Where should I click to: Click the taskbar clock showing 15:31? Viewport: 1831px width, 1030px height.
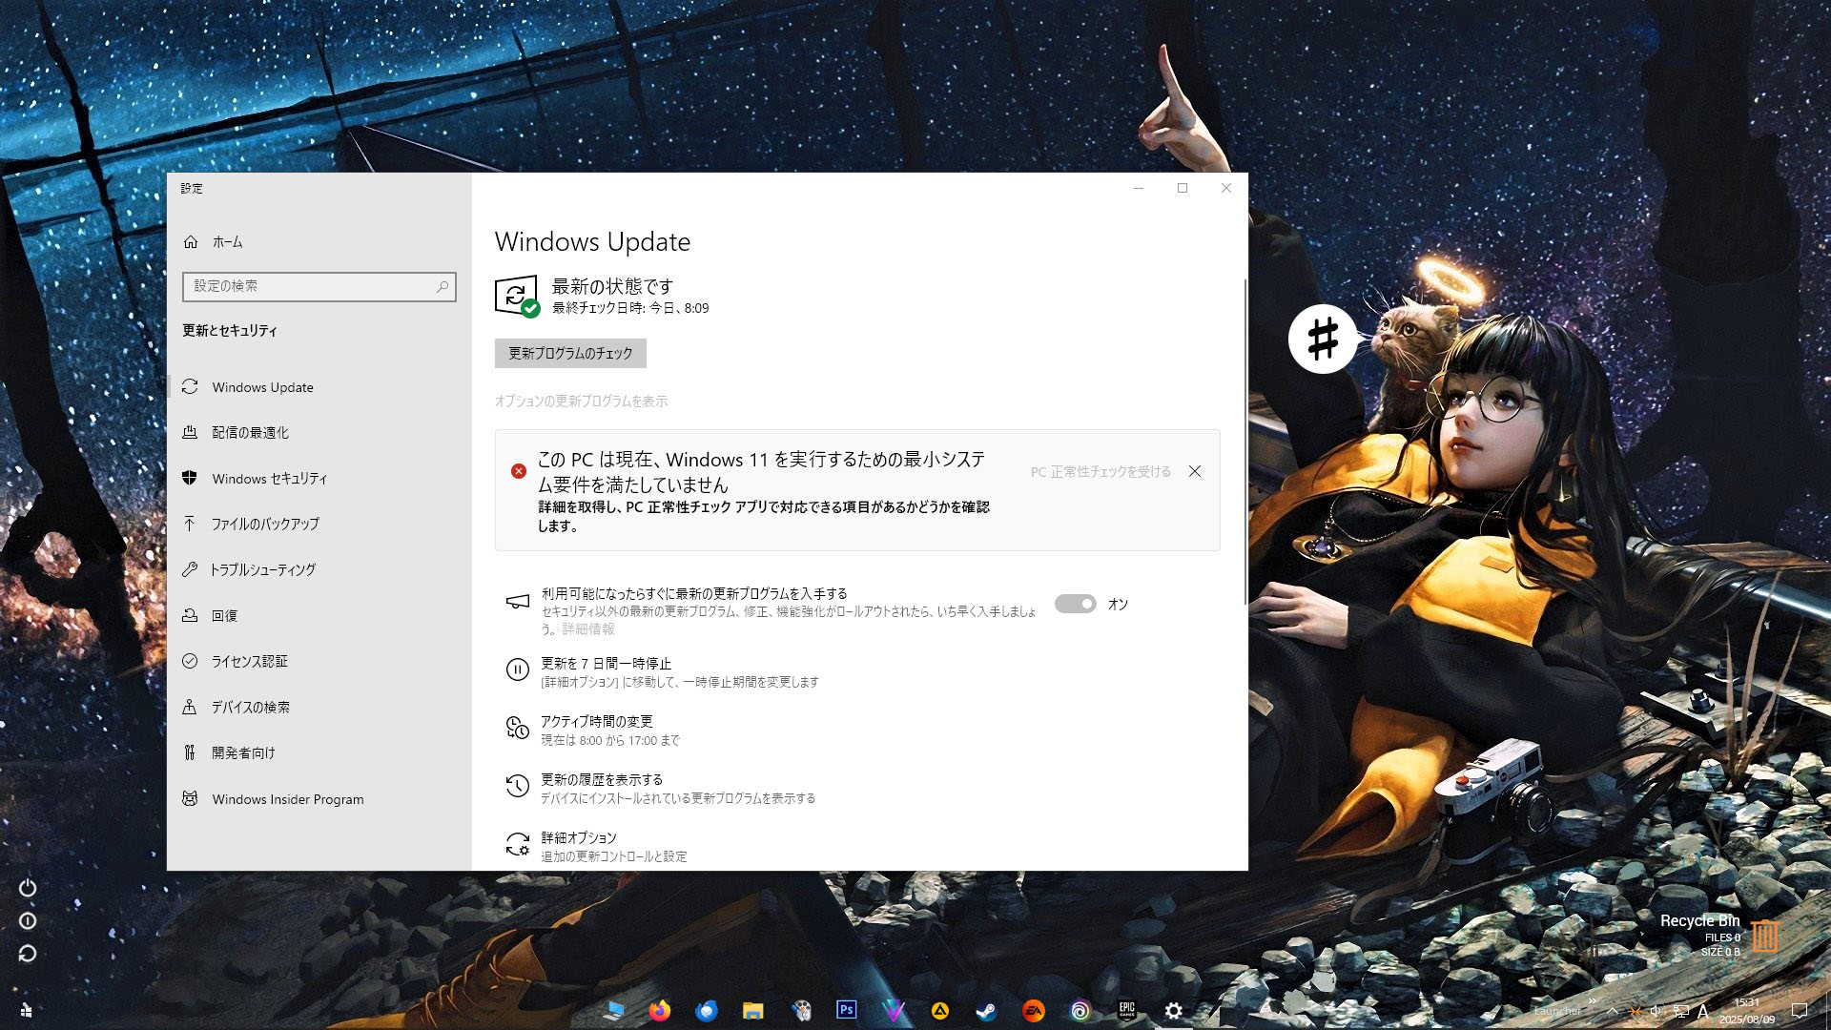1747,1011
